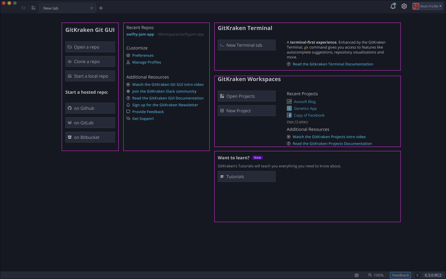Screen dimensions: 446x279
Task: Close the New tab tab
Action: (x=92, y=8)
